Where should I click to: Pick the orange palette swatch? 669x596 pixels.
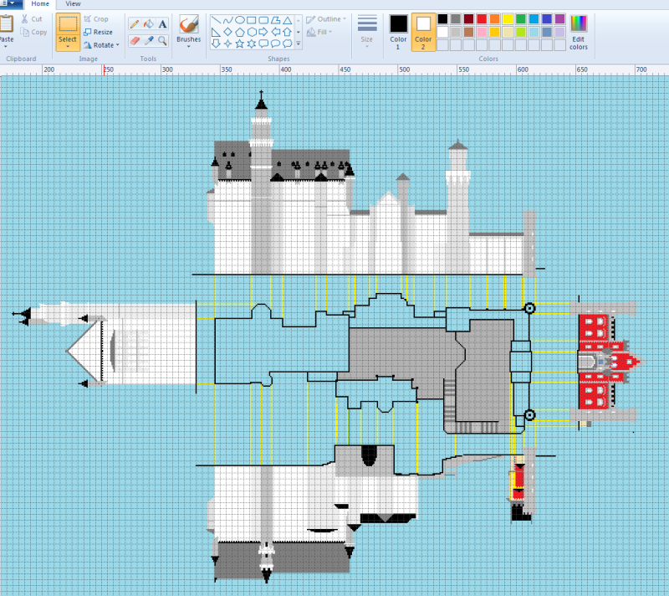494,18
